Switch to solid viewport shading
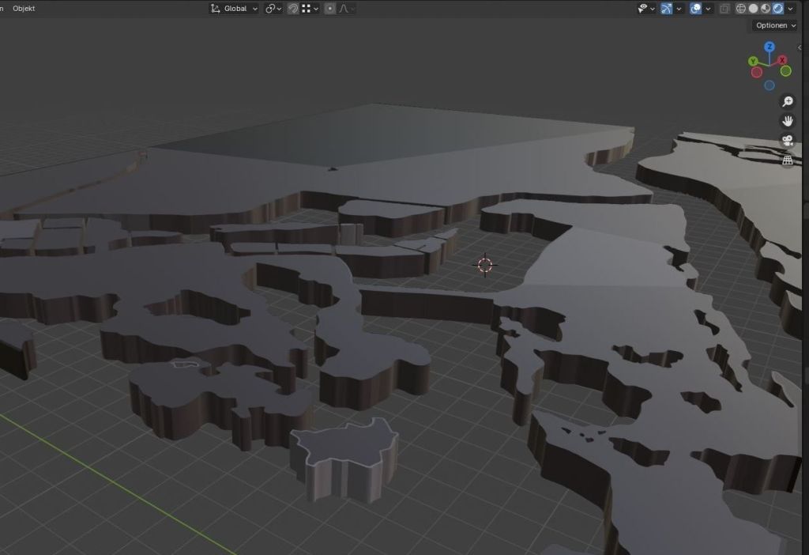 point(754,8)
